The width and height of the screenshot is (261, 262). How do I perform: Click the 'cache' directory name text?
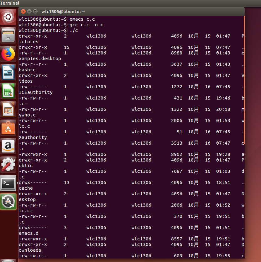[x=26, y=188]
